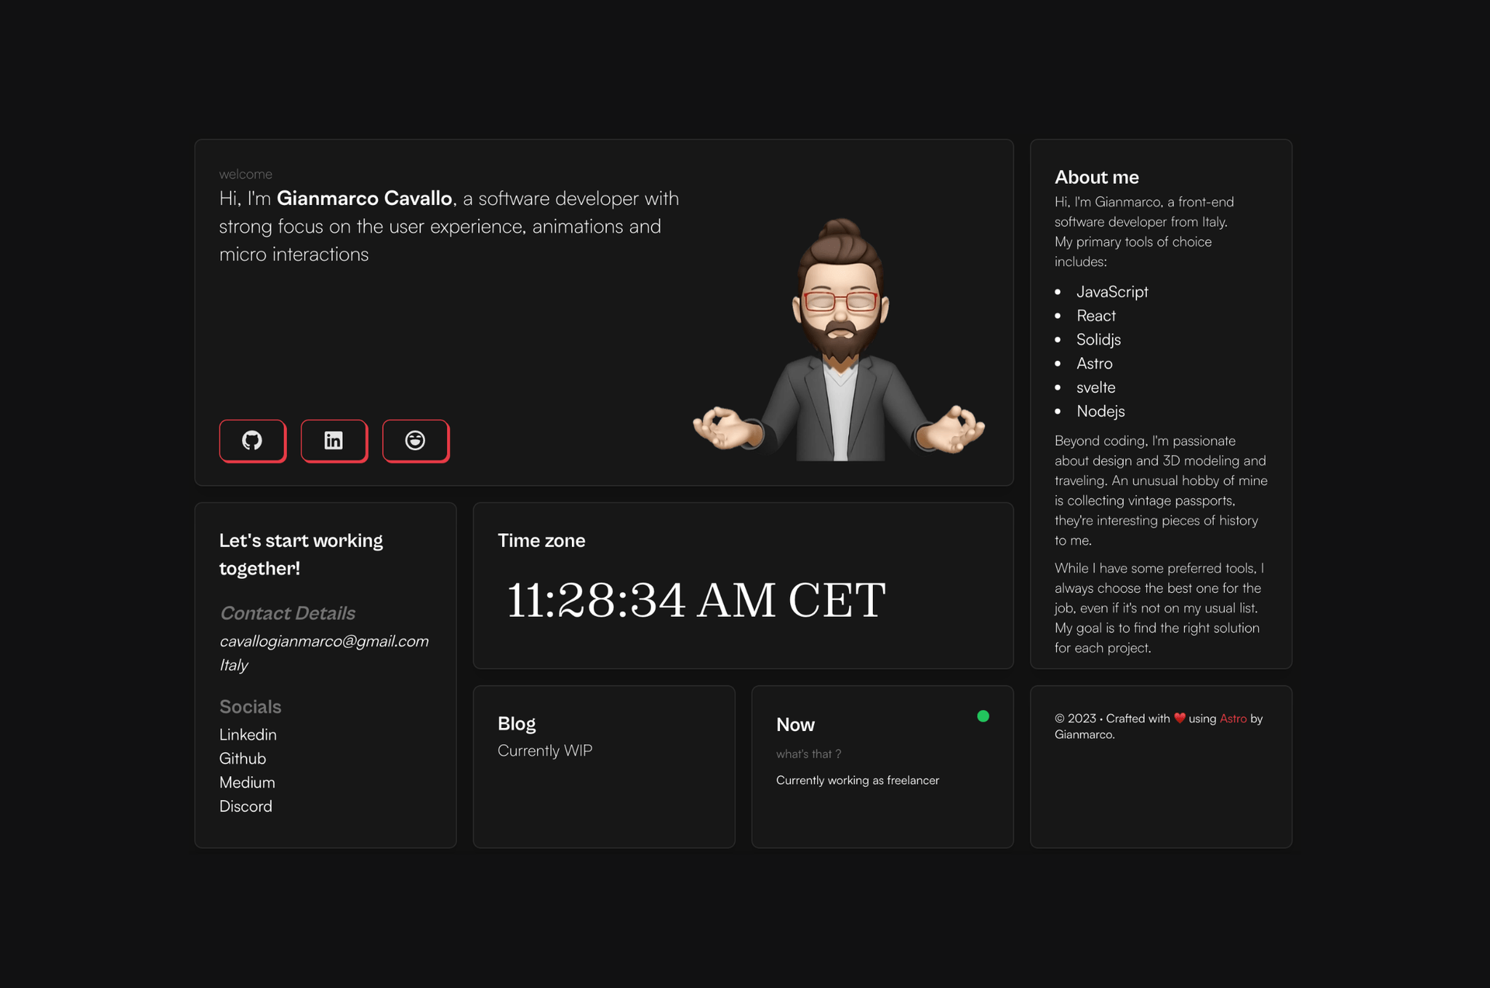Click the LinkedIn icon button
The width and height of the screenshot is (1490, 988).
(334, 440)
